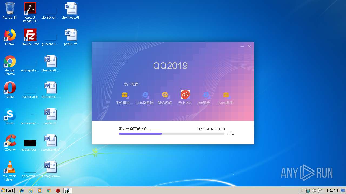
Task: Open the network tray icon
Action: (307, 190)
